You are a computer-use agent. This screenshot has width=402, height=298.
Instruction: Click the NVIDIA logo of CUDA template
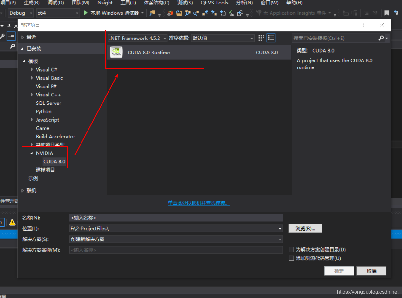116,53
